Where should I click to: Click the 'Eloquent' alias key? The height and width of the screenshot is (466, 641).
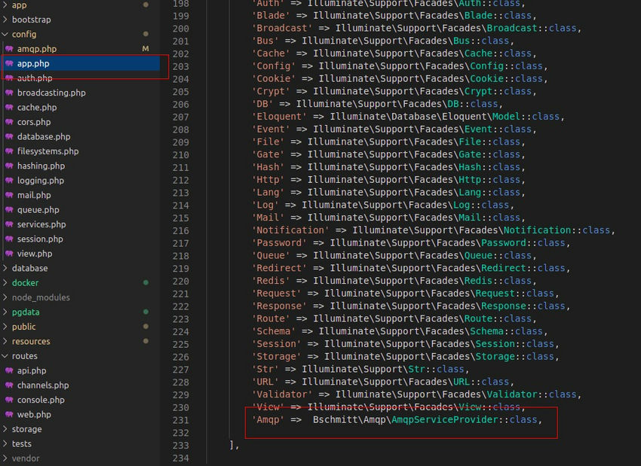(279, 117)
